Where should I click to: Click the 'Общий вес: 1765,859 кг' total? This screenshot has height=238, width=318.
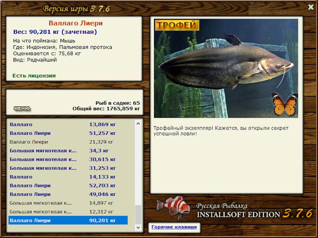106,109
